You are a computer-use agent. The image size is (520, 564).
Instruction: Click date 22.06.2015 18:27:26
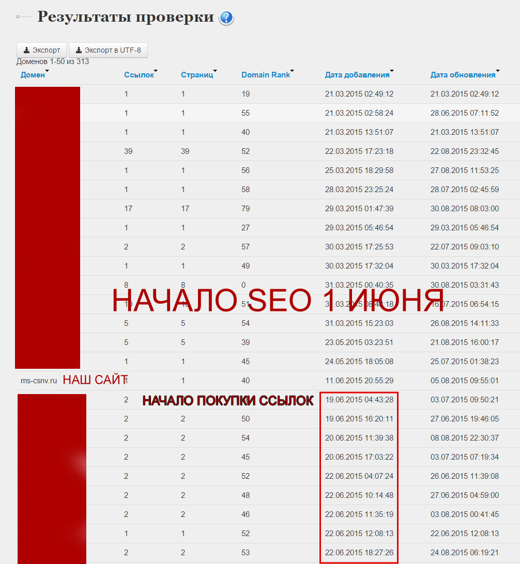click(359, 553)
